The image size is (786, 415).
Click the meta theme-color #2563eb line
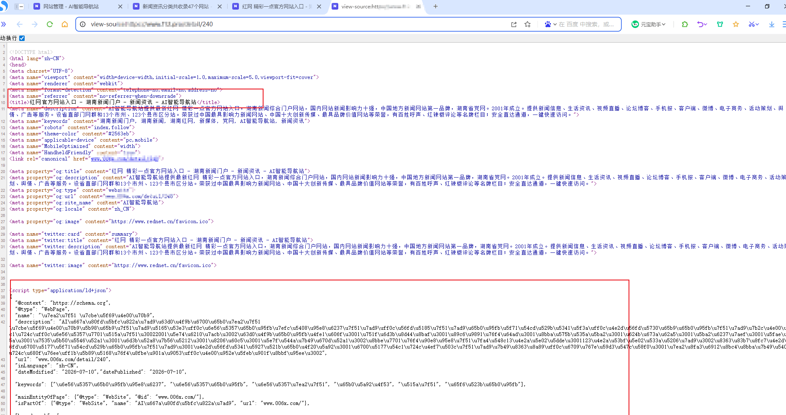click(72, 134)
